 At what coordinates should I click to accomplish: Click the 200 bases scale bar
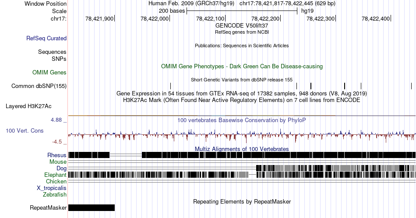click(242, 11)
